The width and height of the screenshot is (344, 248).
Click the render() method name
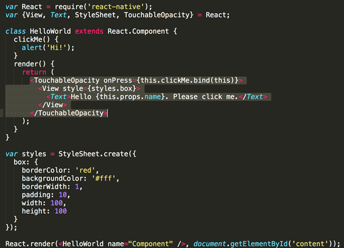30,64
